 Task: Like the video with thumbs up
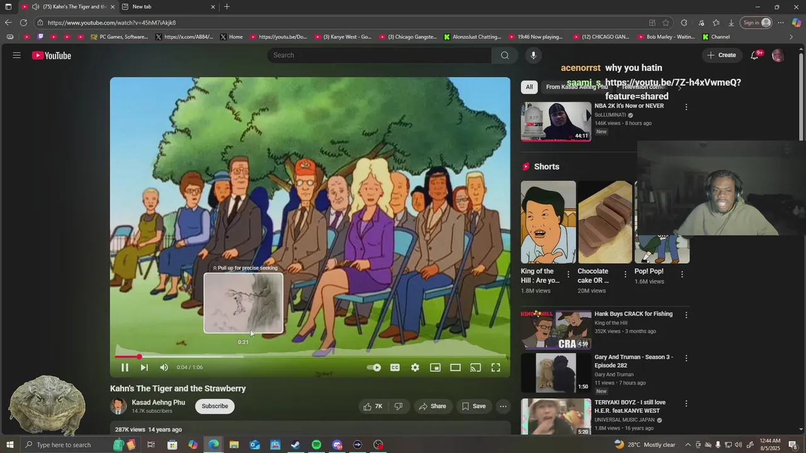373,406
